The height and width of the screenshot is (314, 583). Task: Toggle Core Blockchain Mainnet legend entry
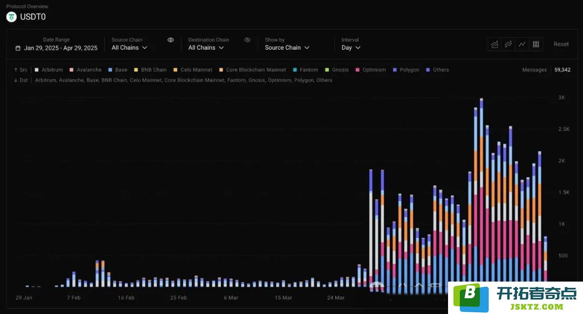[x=253, y=70]
